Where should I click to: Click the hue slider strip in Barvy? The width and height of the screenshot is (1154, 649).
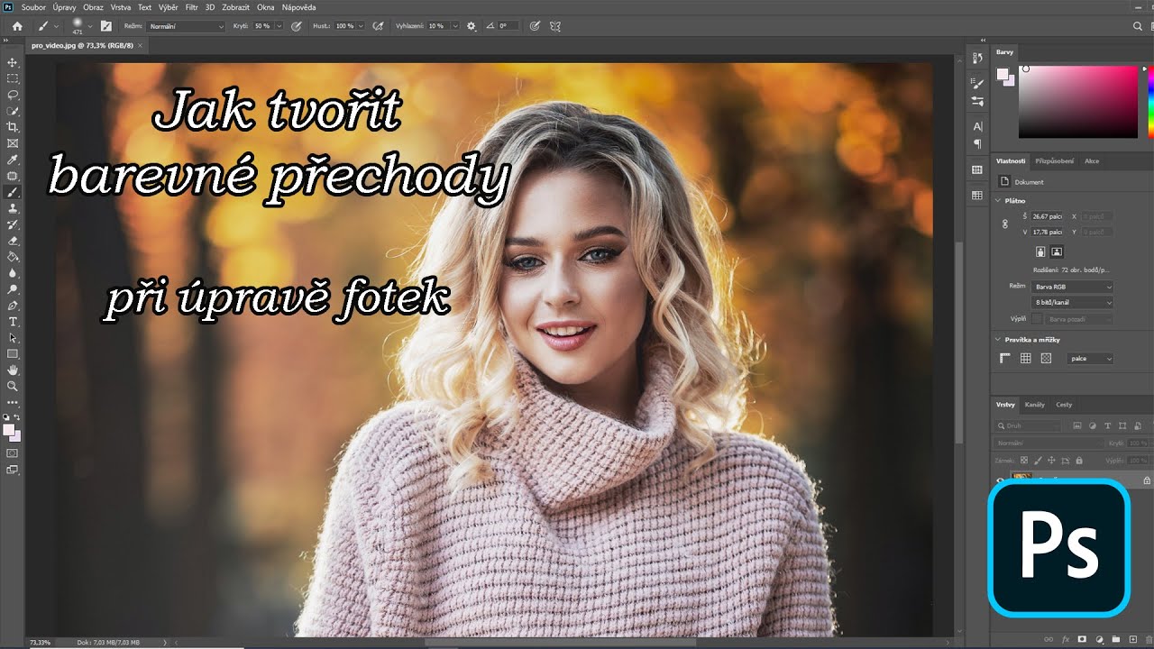[x=1150, y=102]
